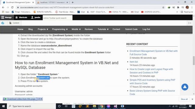Open a new browser tab

pos(73,2)
